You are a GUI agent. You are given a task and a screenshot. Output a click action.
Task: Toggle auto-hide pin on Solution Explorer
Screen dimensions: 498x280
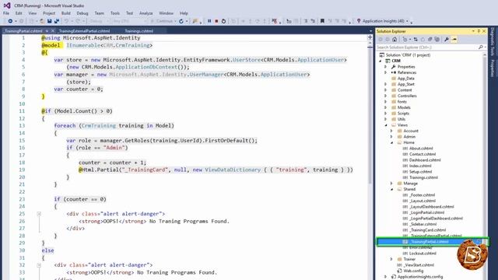(479, 31)
